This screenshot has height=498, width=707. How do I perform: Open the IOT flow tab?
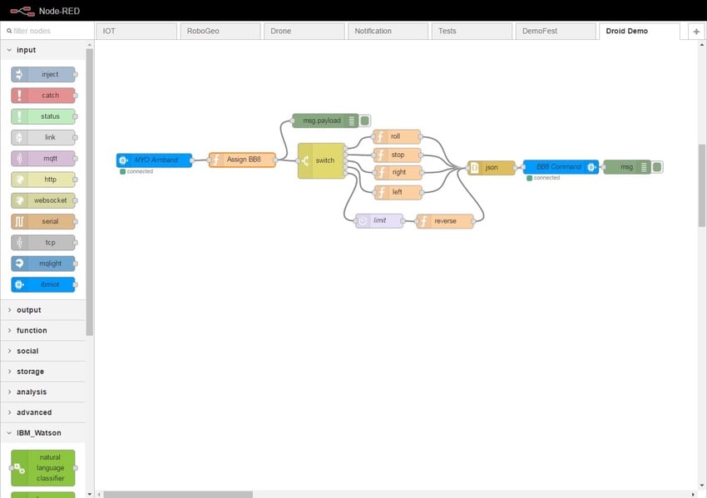[x=136, y=30]
